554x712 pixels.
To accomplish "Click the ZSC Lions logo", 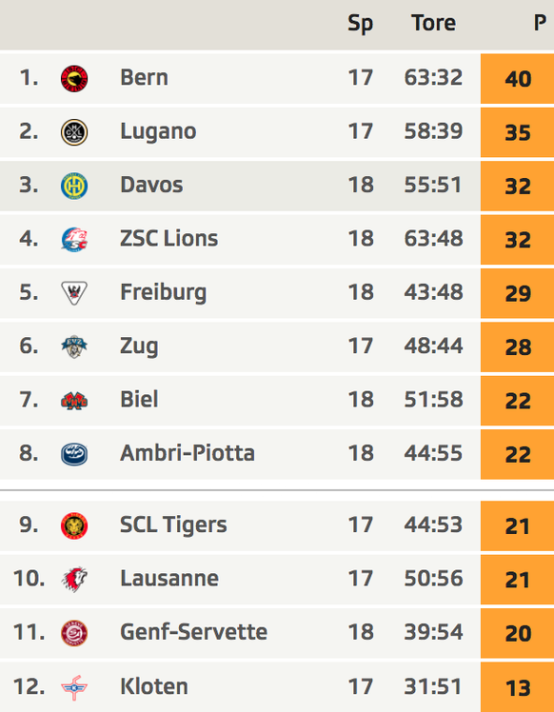I will click(74, 239).
